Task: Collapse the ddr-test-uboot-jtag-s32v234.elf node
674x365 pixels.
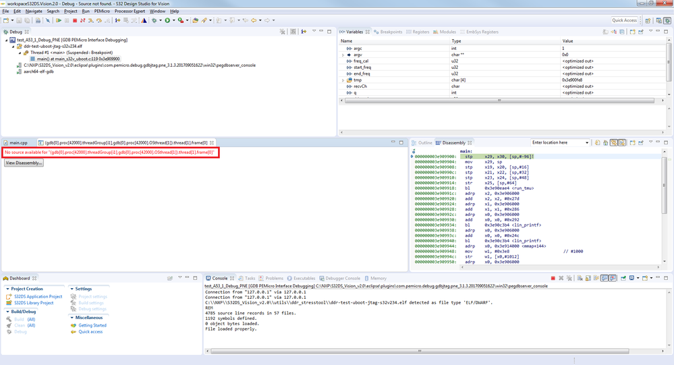Action: [13, 47]
